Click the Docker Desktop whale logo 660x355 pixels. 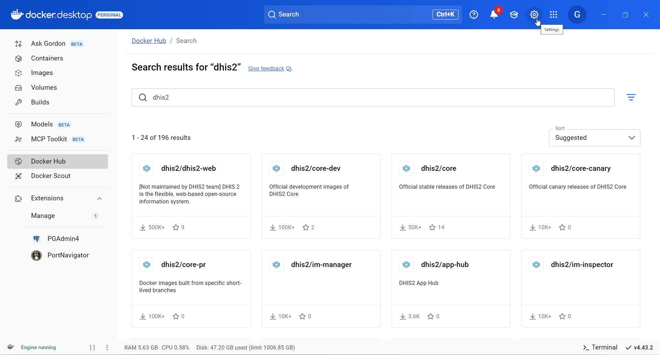click(17, 14)
